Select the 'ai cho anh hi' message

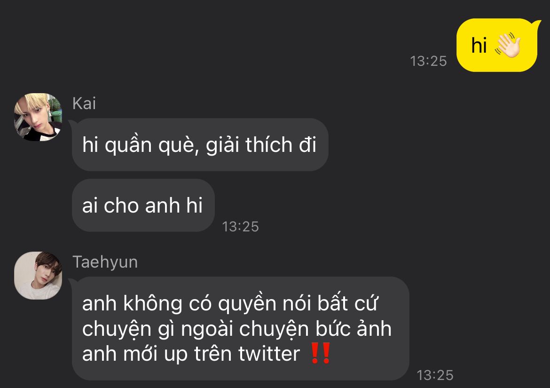pyautogui.click(x=143, y=205)
